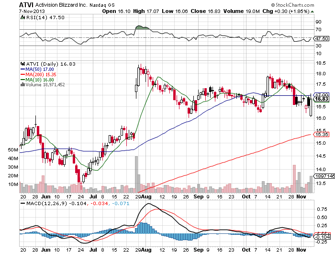This screenshot has width=335, height=254.
Task: Click the green MA(10) legend line
Action: click(x=22, y=80)
